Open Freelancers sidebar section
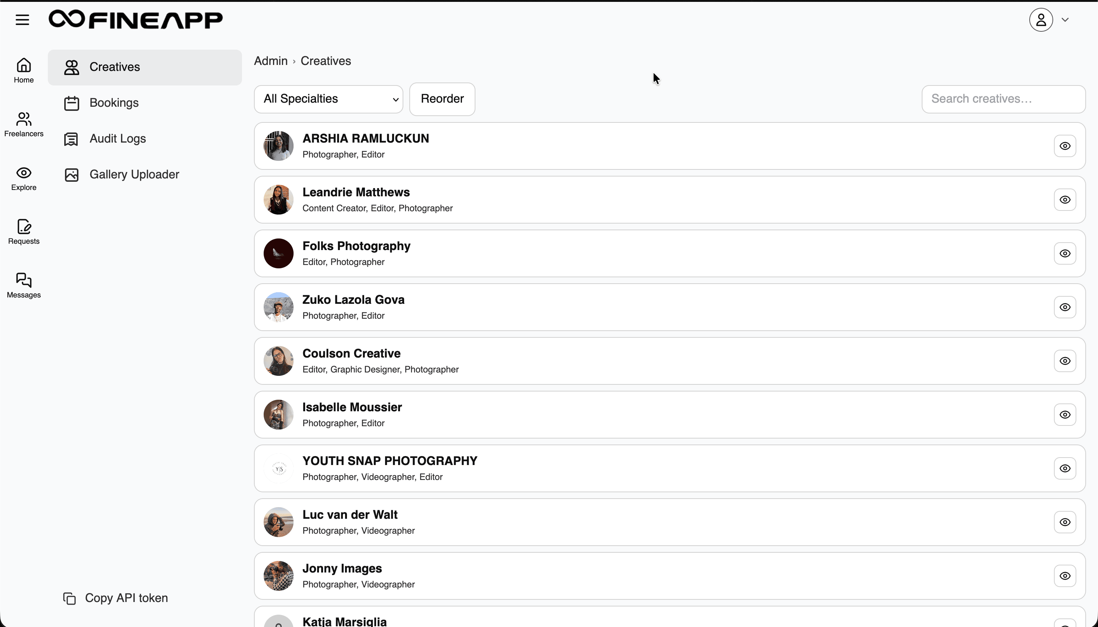1098x627 pixels. [24, 124]
